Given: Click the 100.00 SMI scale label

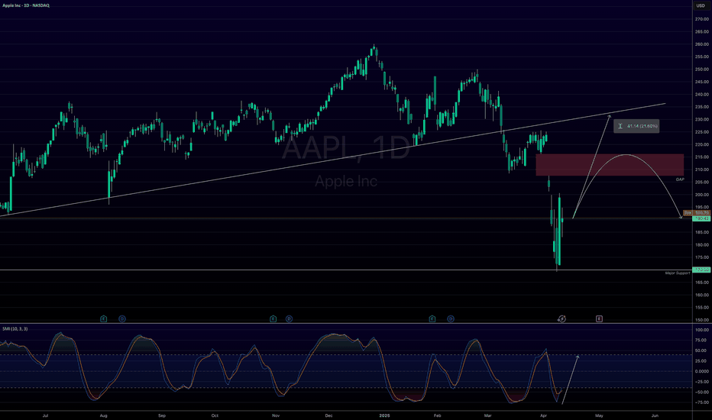Looking at the screenshot, I should [x=701, y=330].
